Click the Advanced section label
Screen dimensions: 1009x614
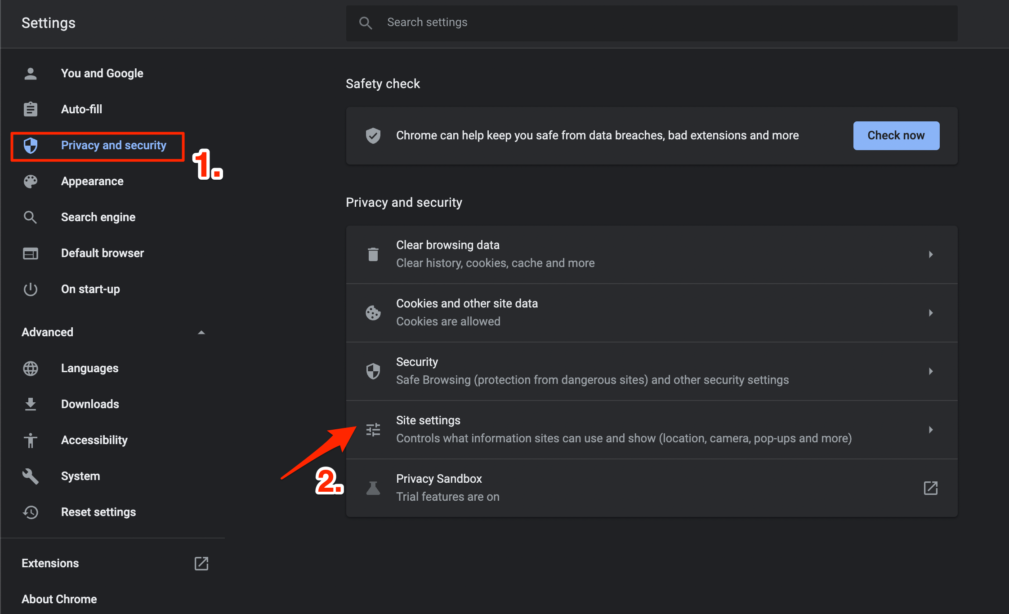point(47,332)
